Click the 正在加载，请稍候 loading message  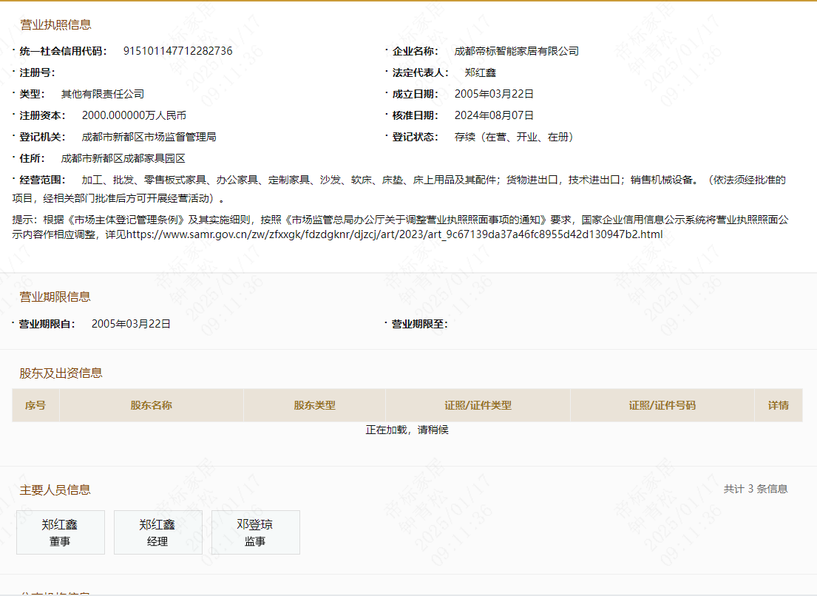pyautogui.click(x=407, y=430)
